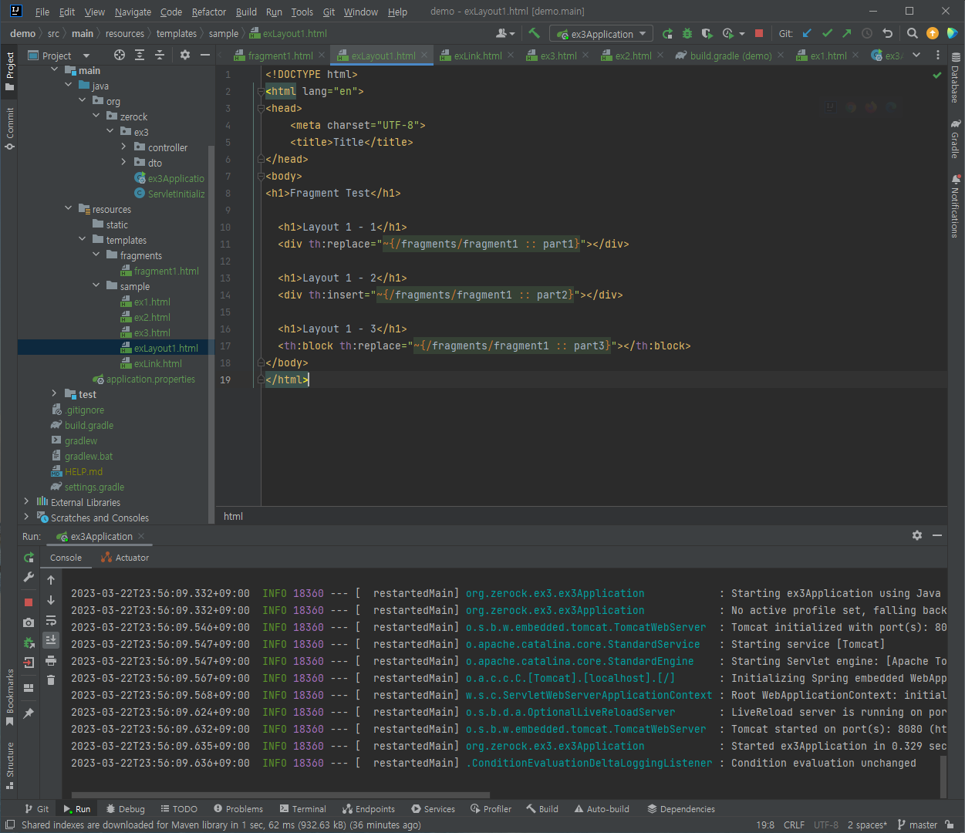Open the Problems tool window
The width and height of the screenshot is (965, 833).
click(238, 809)
